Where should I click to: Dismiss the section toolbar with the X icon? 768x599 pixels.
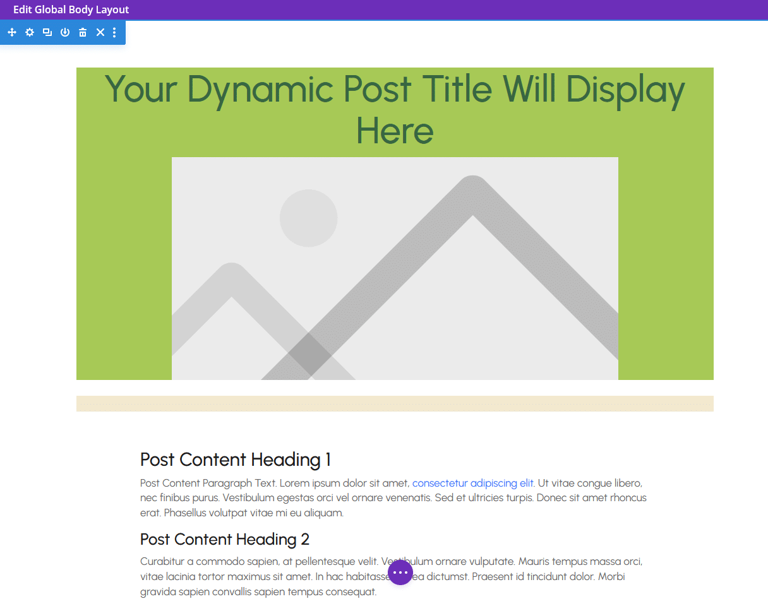pos(100,32)
